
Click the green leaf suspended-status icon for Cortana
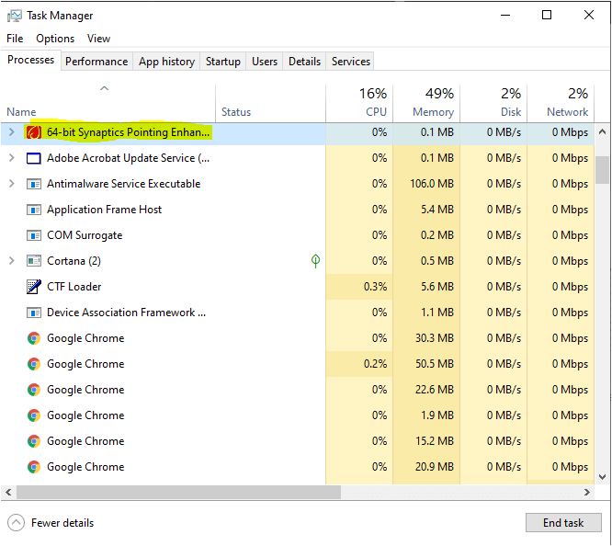click(x=315, y=261)
